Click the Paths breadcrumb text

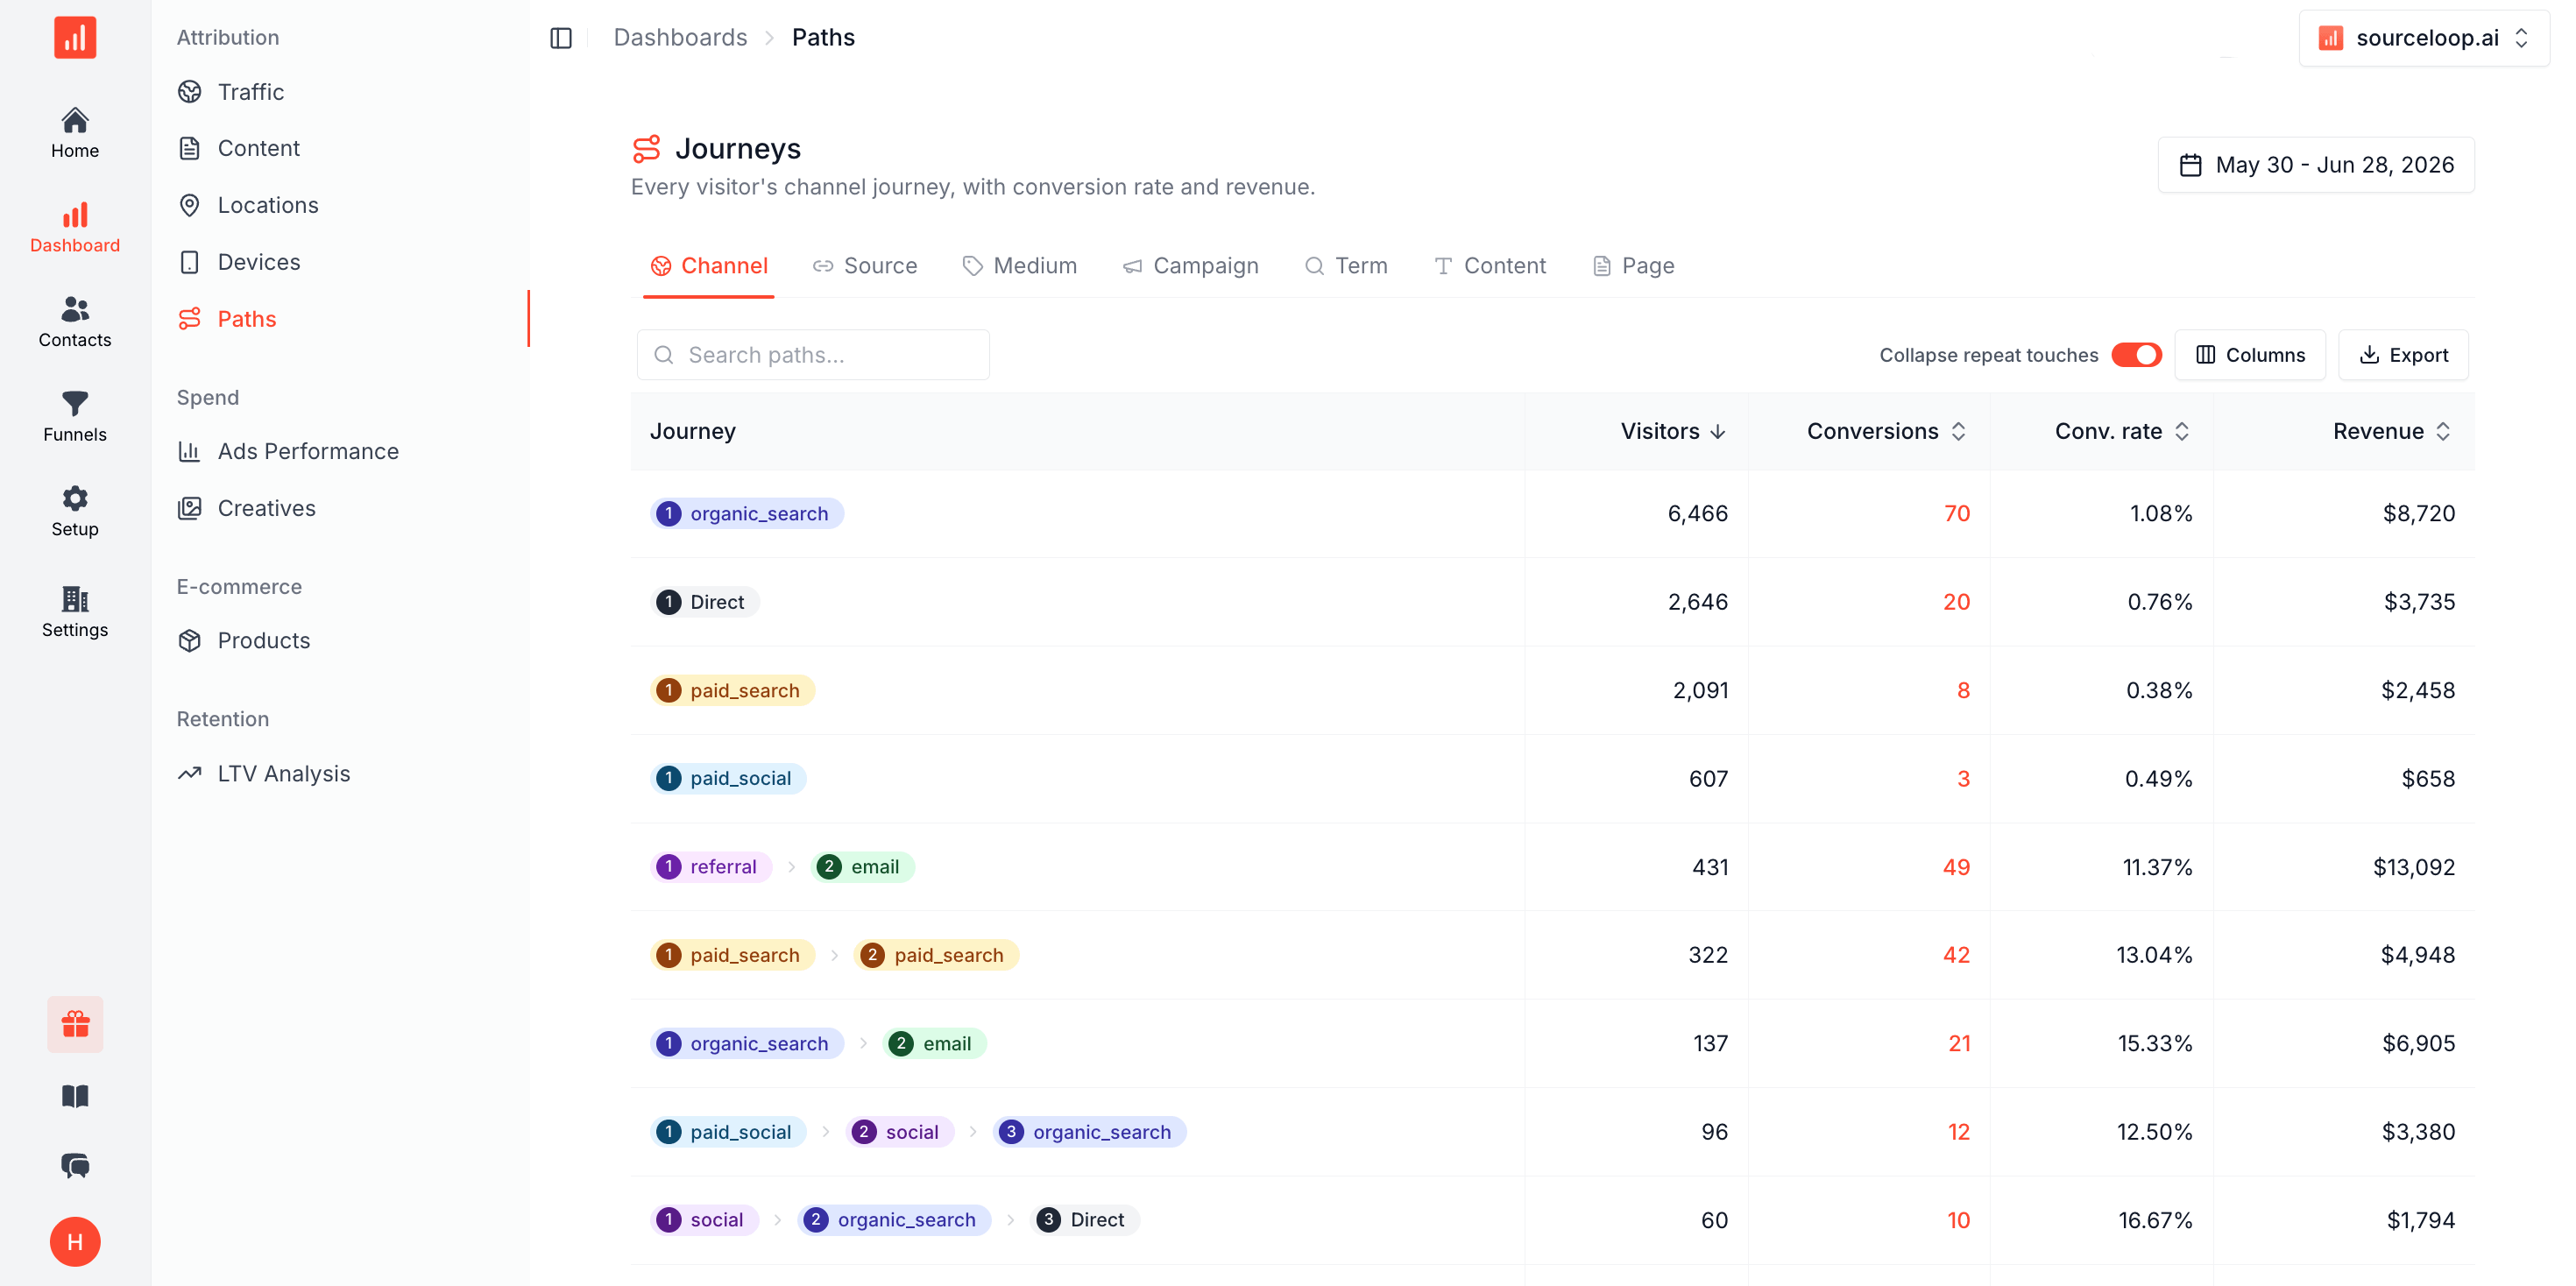point(823,38)
